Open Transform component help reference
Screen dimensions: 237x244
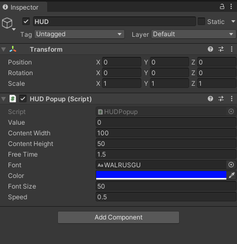point(210,49)
